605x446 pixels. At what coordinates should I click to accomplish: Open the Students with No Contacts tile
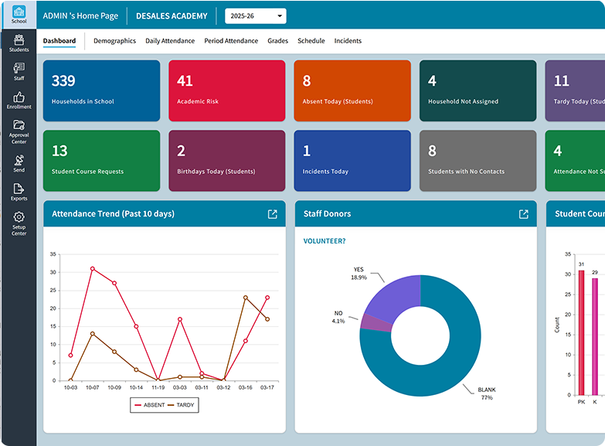click(478, 161)
